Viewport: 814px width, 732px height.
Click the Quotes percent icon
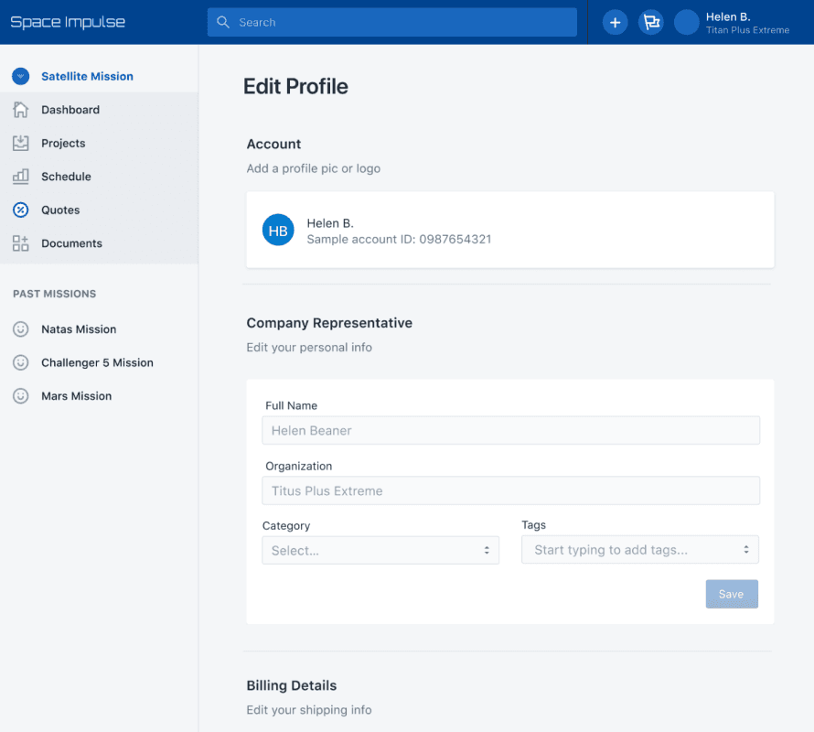[x=20, y=210]
